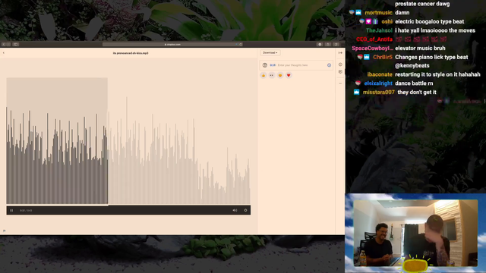The height and width of the screenshot is (273, 486).
Task: React with the red heart emoji
Action: point(289,75)
